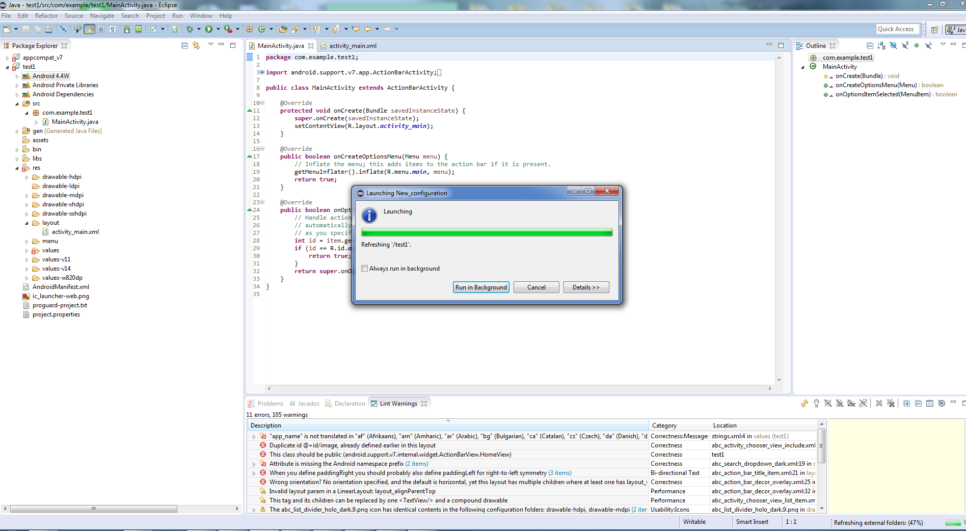This screenshot has height=531, width=966.
Task: Expand the appcompat_v7 project node
Action: pyautogui.click(x=7, y=58)
